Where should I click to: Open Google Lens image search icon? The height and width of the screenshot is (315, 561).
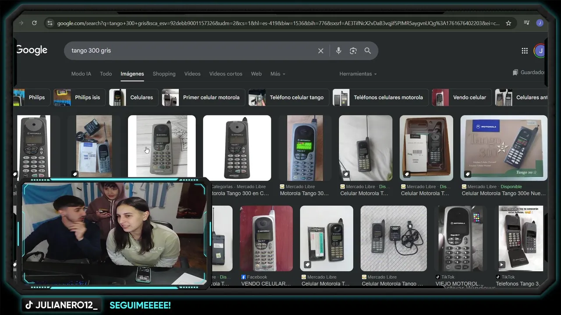(353, 51)
